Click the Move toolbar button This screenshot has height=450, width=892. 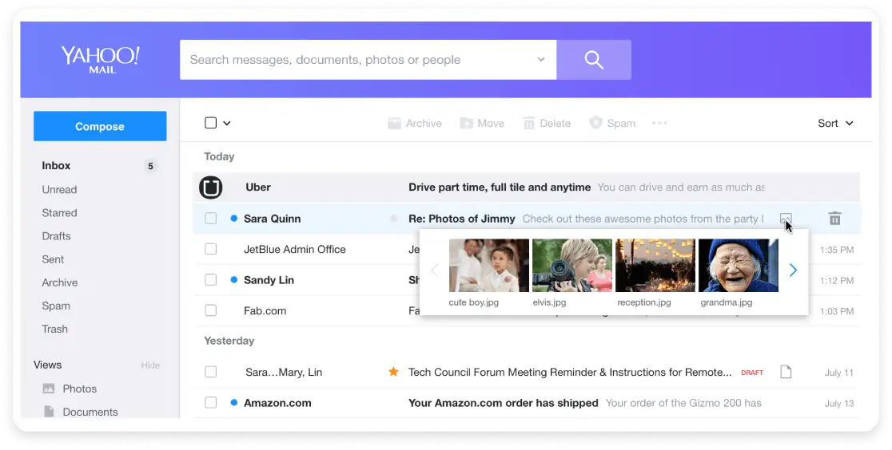click(483, 124)
